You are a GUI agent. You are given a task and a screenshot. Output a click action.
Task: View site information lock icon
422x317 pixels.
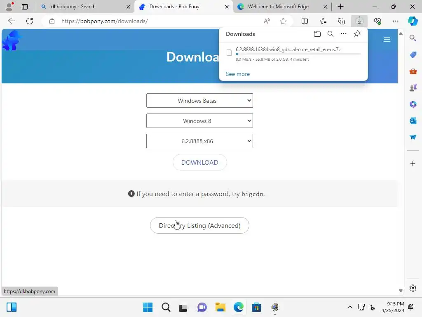pos(52,21)
